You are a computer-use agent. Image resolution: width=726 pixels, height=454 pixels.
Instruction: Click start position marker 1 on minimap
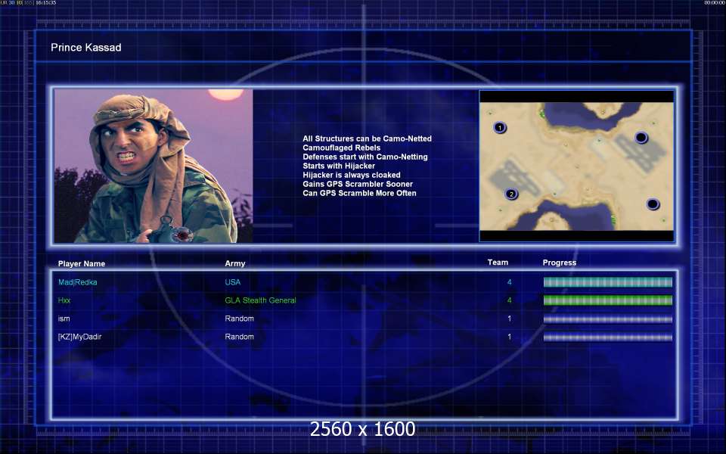pyautogui.click(x=500, y=127)
